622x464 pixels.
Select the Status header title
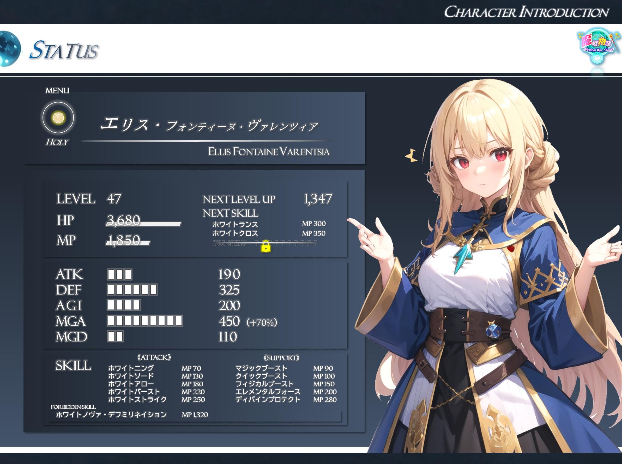(64, 50)
